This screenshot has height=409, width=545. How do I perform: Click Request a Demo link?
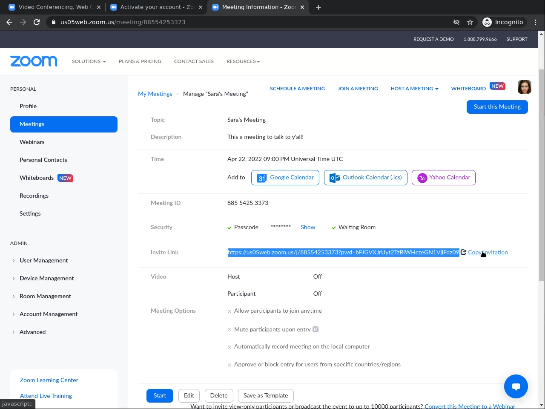pos(433,39)
